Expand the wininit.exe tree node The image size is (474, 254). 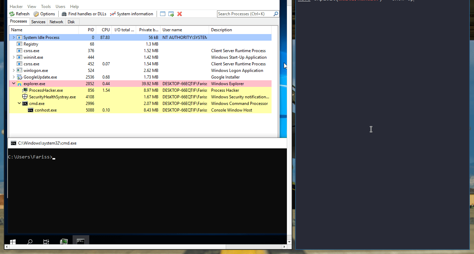14,57
